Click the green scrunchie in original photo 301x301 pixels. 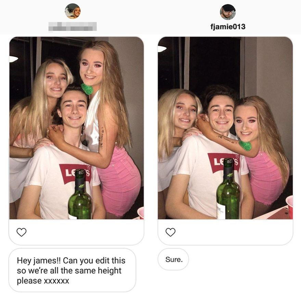87,89
